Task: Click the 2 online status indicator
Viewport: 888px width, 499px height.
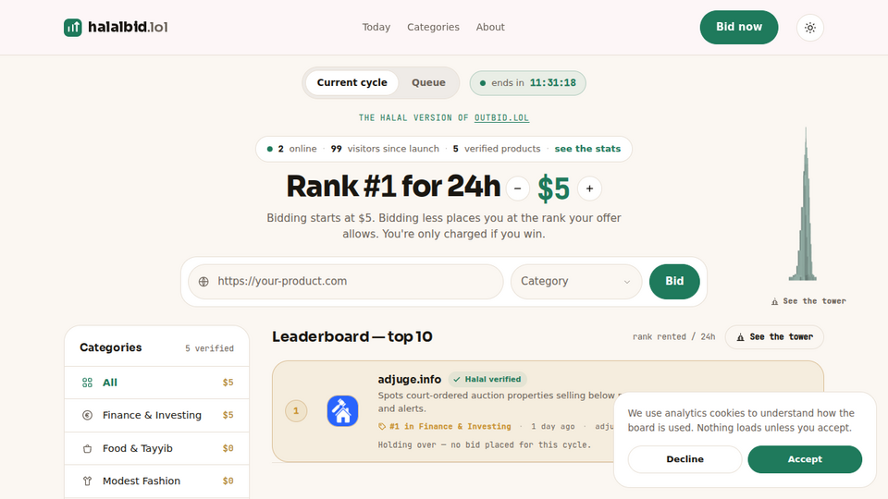Action: pyautogui.click(x=291, y=149)
